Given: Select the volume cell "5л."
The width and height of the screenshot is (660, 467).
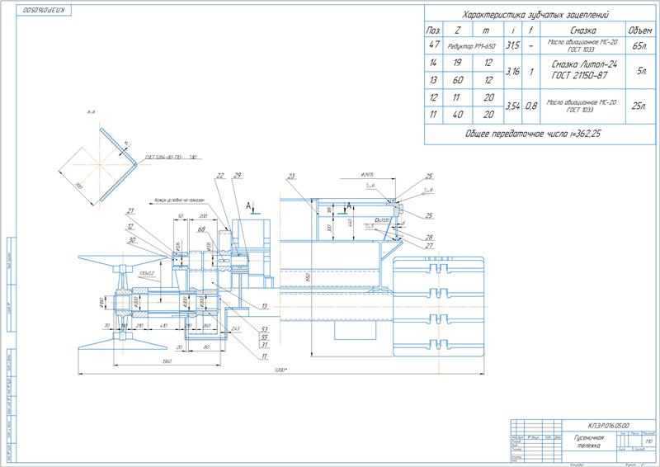Looking at the screenshot, I should [642, 71].
